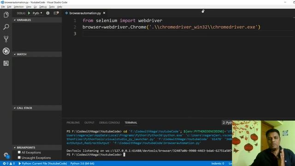Open launch.json with the debug gear icon

point(48,13)
